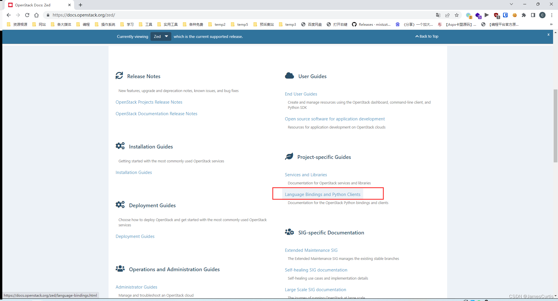558x301 pixels.
Task: Open the End User Guides link
Action: [x=301, y=94]
